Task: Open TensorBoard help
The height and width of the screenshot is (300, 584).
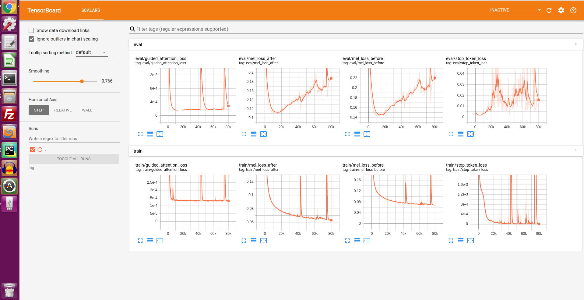Action: [x=573, y=10]
